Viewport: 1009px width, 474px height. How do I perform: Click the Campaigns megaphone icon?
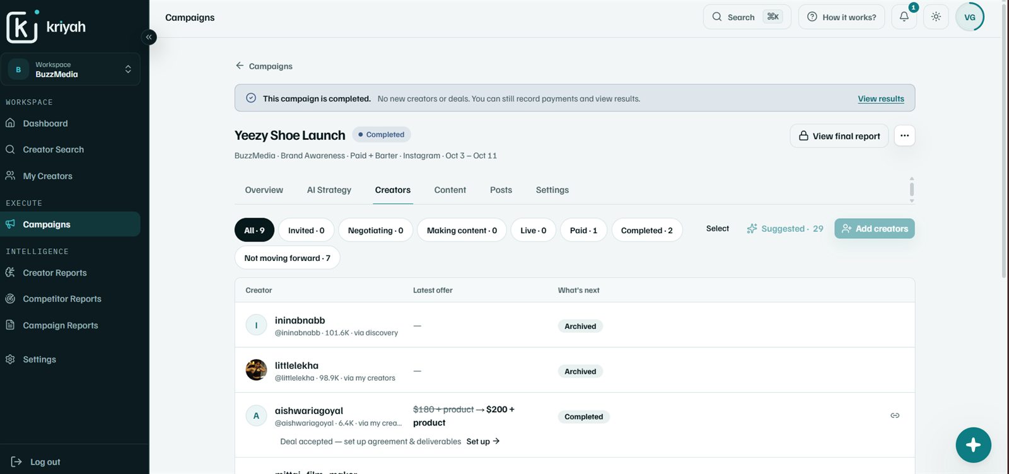(x=10, y=224)
